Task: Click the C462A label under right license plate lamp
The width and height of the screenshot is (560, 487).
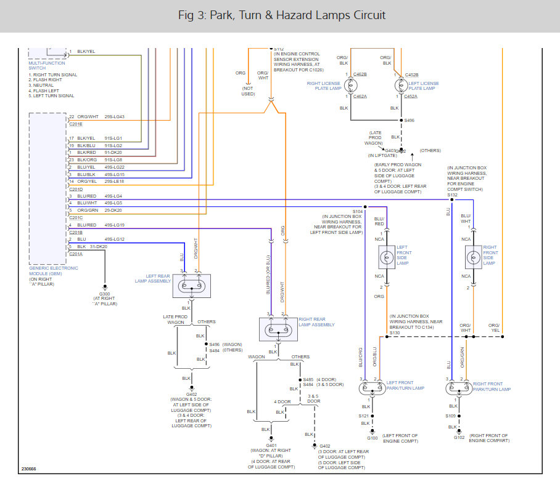Action: click(x=360, y=97)
